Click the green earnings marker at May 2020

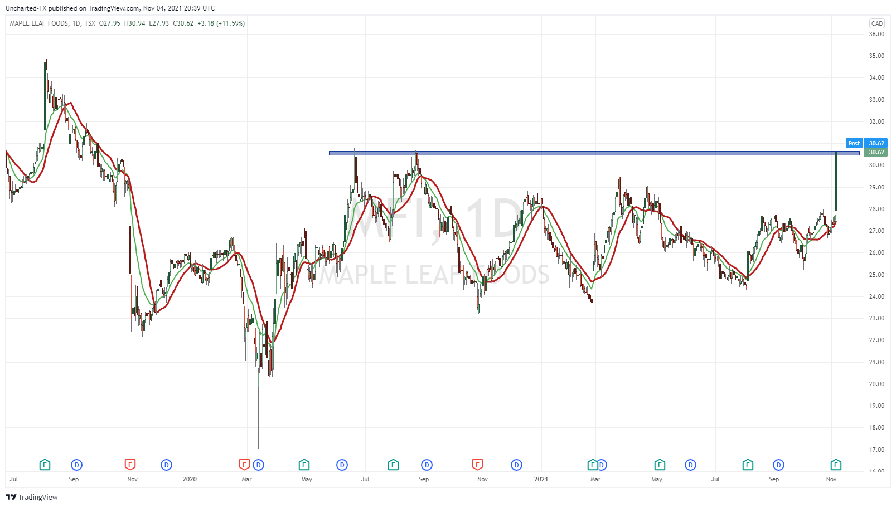click(304, 465)
